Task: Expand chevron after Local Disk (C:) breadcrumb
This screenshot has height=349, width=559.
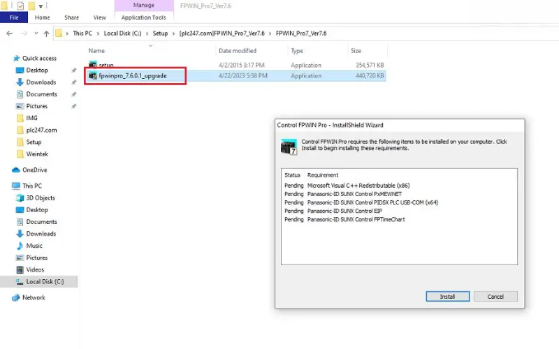Action: [x=147, y=34]
